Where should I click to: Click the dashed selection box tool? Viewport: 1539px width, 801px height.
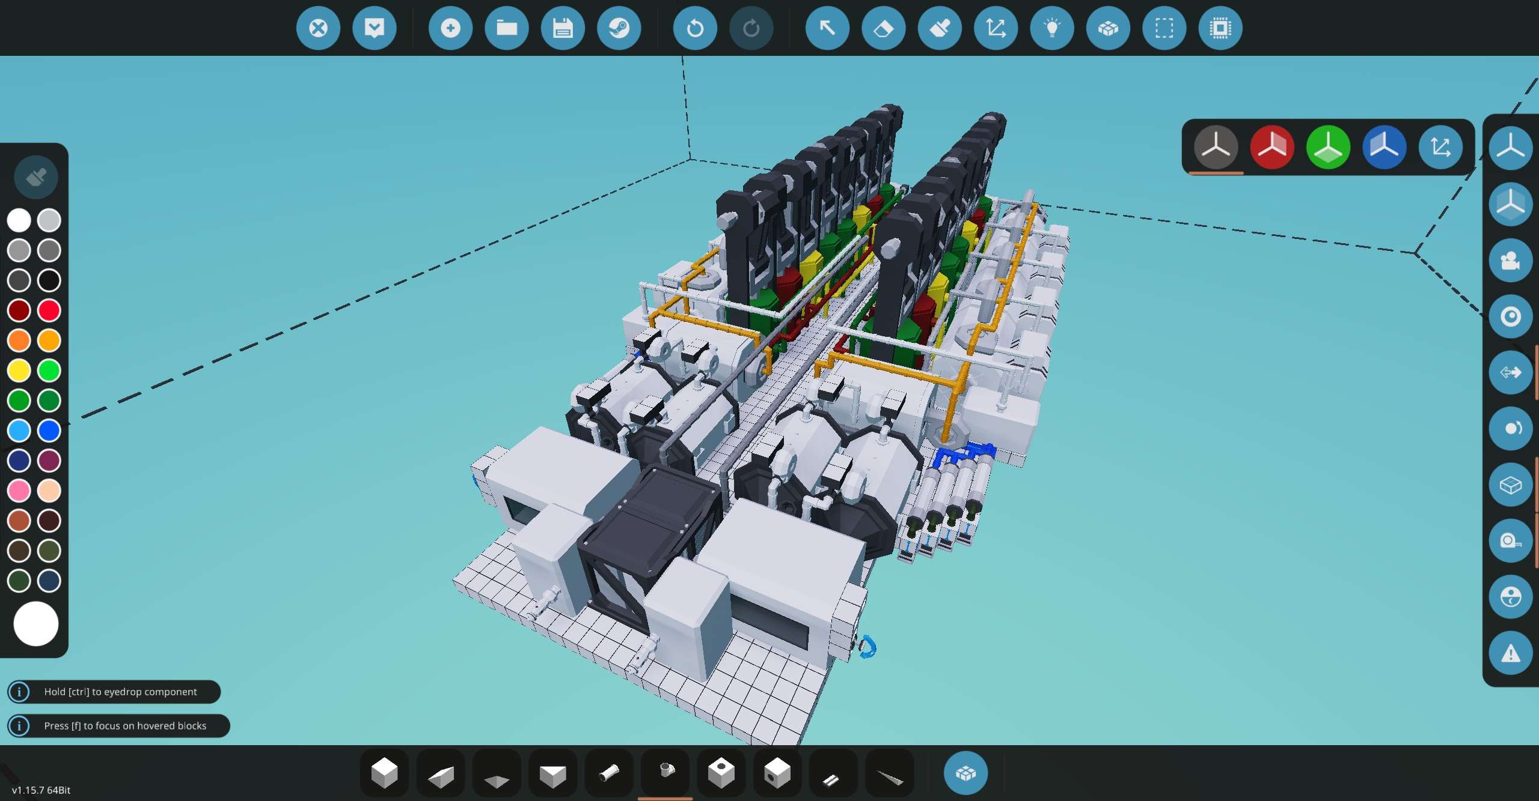1164,28
